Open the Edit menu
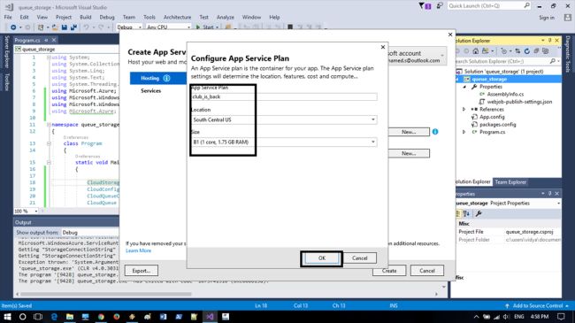575x323 pixels. pyautogui.click(x=24, y=17)
